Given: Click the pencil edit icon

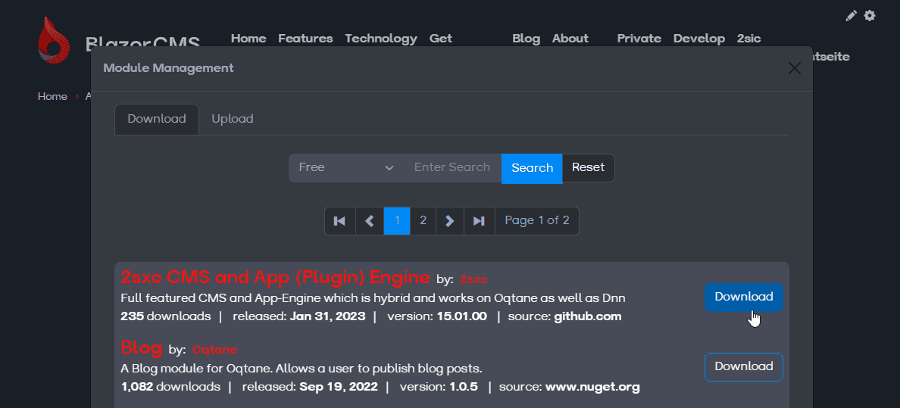Looking at the screenshot, I should click(852, 15).
